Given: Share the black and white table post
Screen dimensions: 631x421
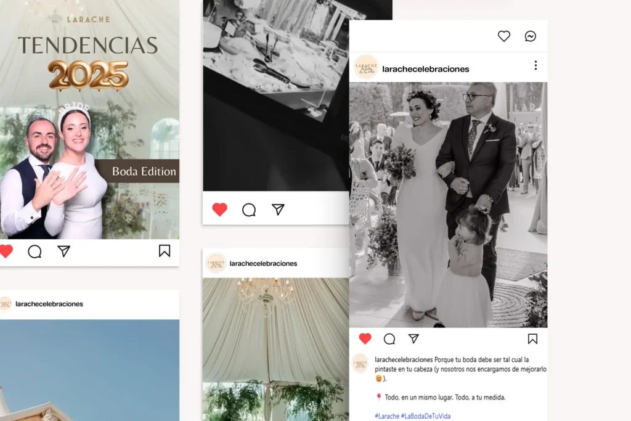Looking at the screenshot, I should 278,210.
